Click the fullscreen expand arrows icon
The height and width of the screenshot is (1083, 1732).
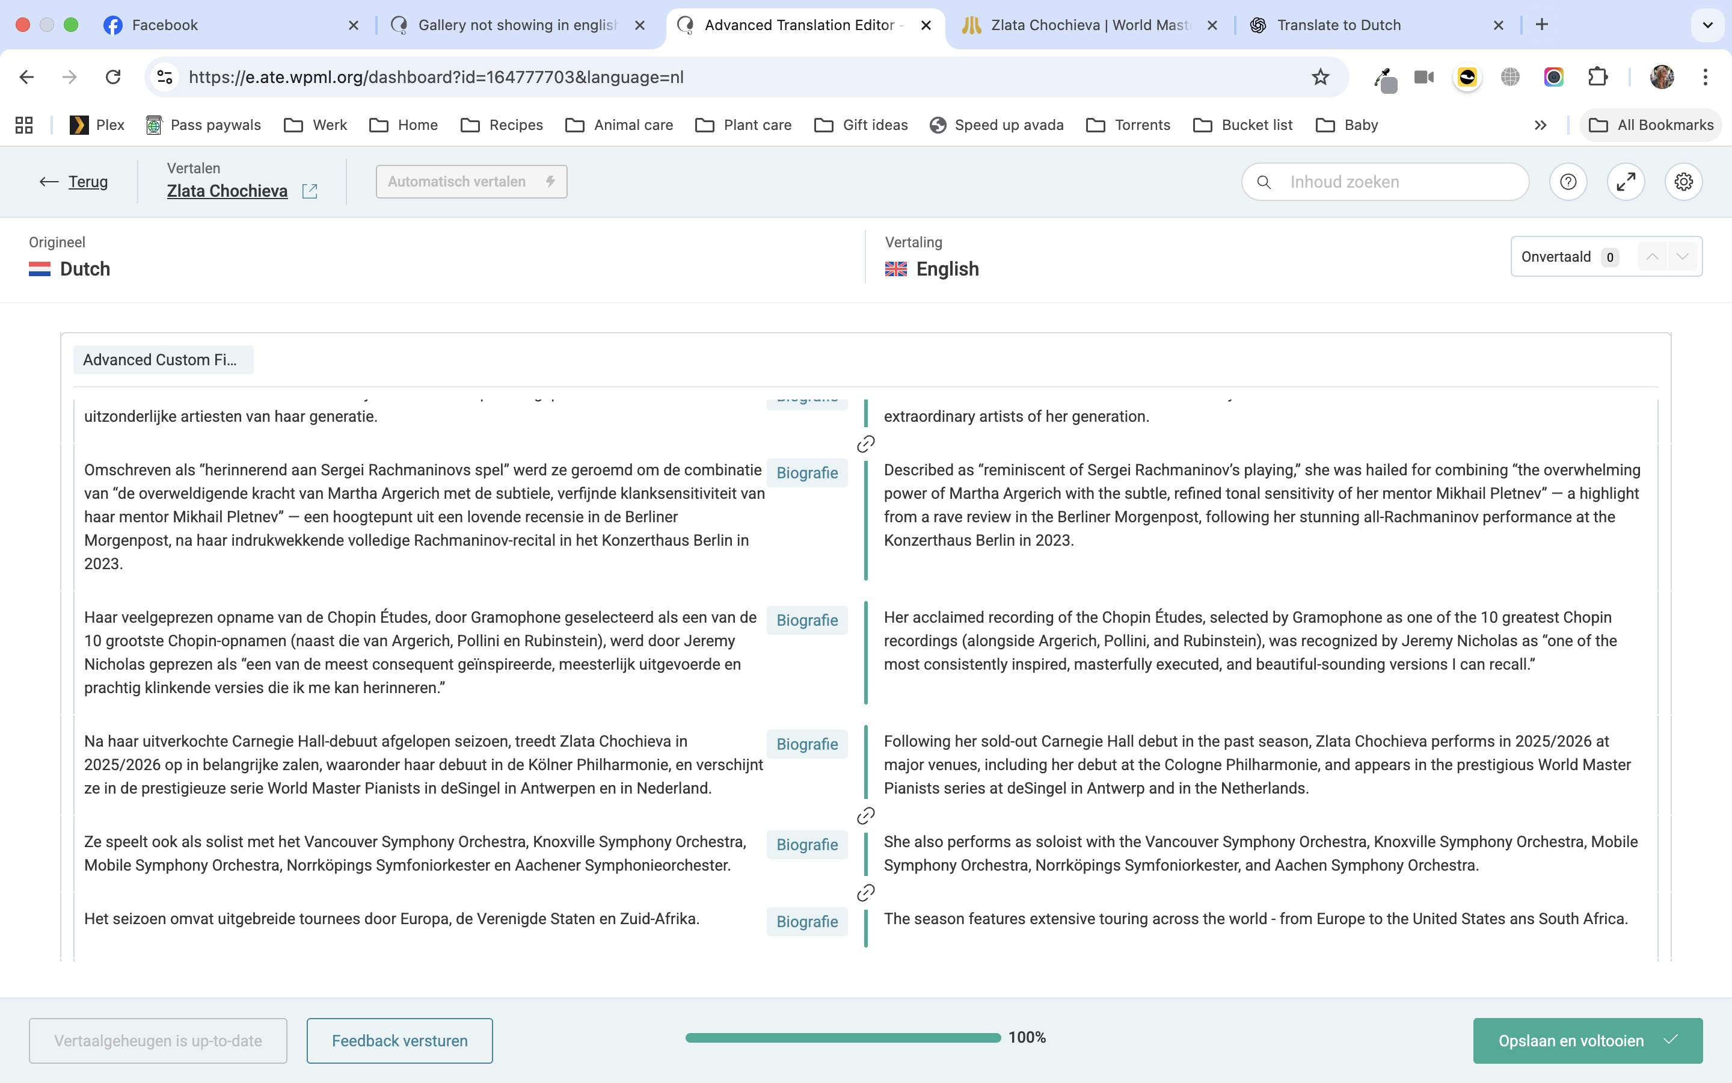[x=1626, y=182]
